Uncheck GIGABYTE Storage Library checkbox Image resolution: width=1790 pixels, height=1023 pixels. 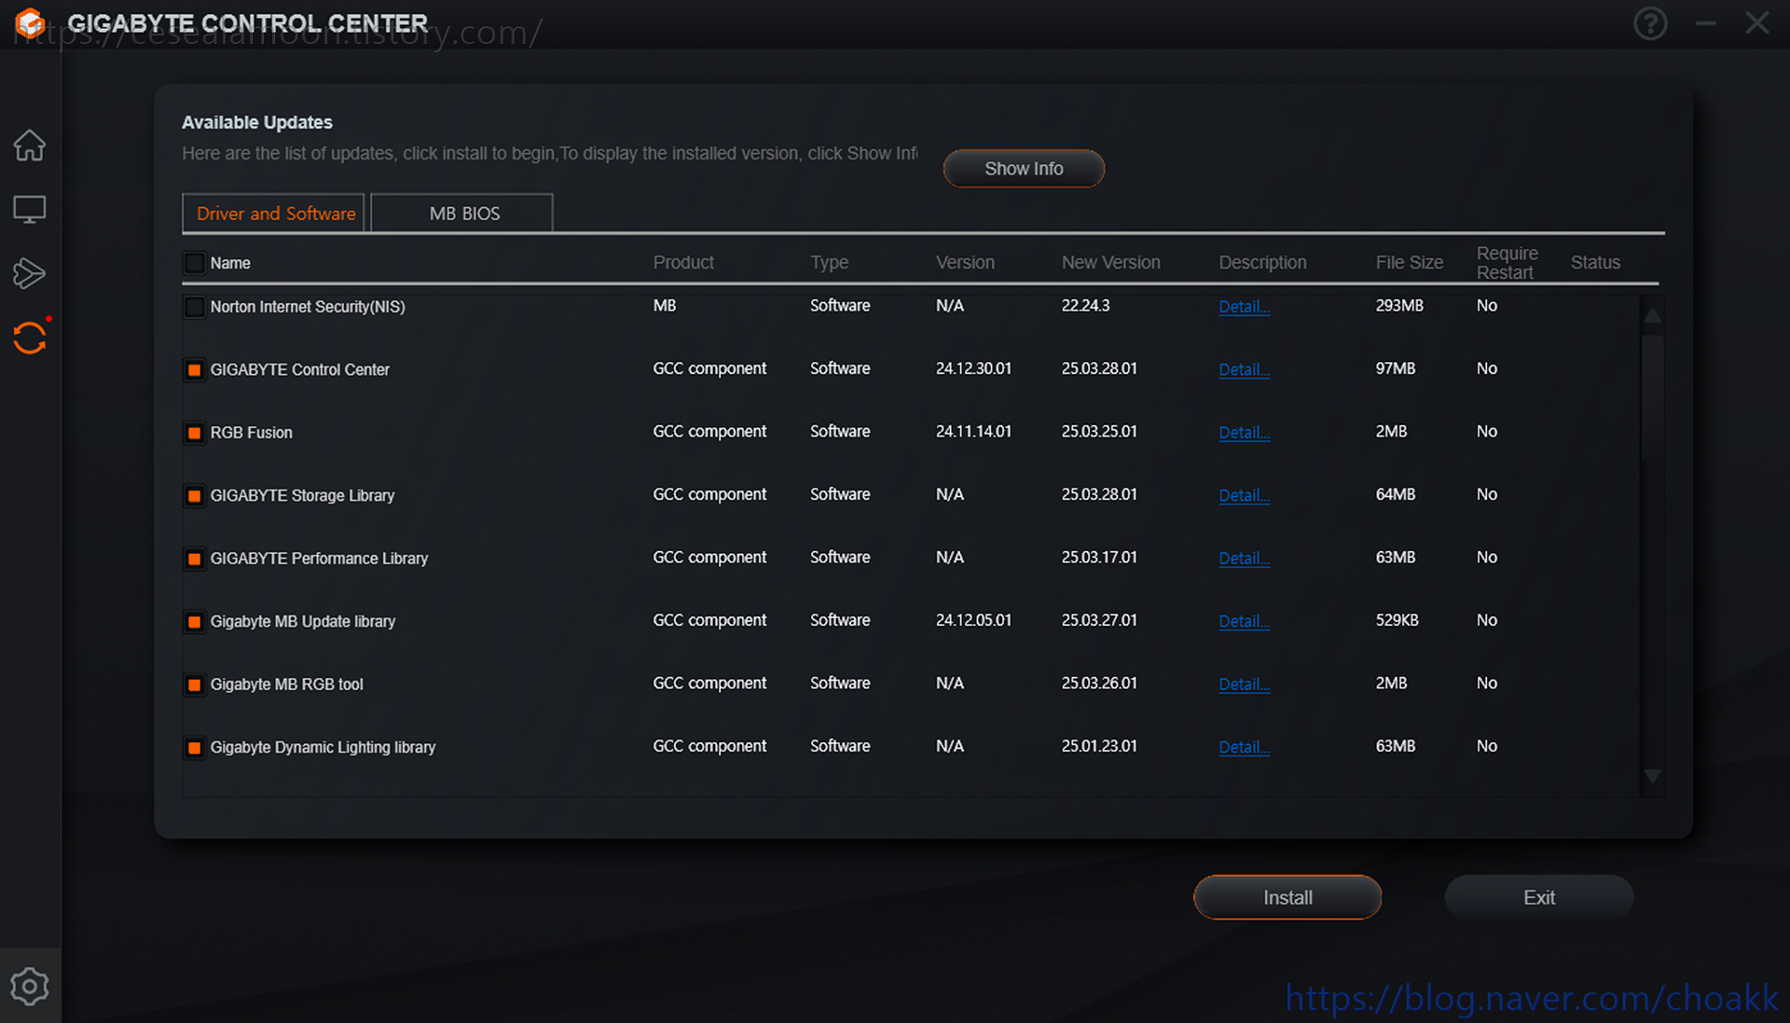click(x=194, y=496)
